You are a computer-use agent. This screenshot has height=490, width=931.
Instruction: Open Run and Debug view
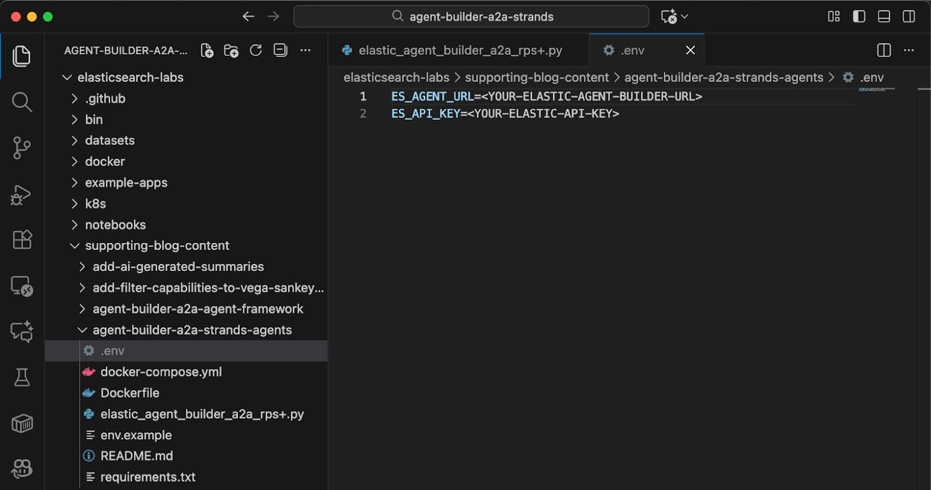(x=22, y=195)
